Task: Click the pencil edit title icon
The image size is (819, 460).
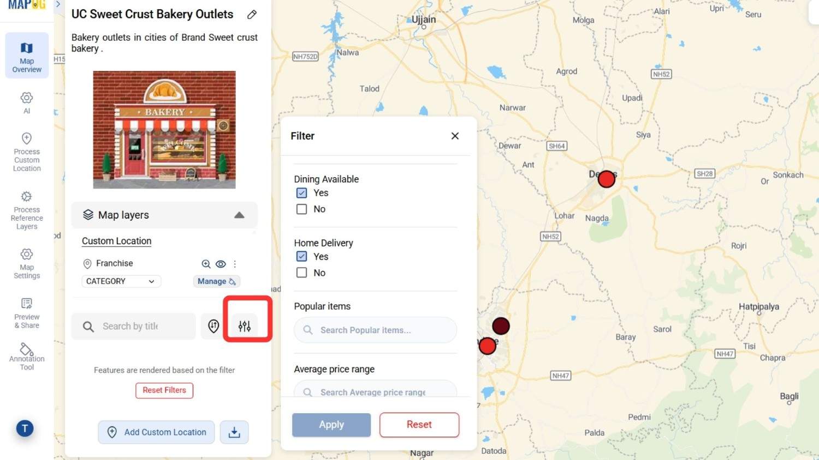Action: pyautogui.click(x=252, y=15)
